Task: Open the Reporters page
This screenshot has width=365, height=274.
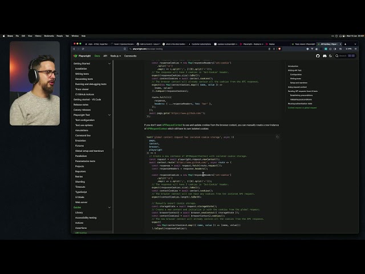Action: tap(80, 171)
